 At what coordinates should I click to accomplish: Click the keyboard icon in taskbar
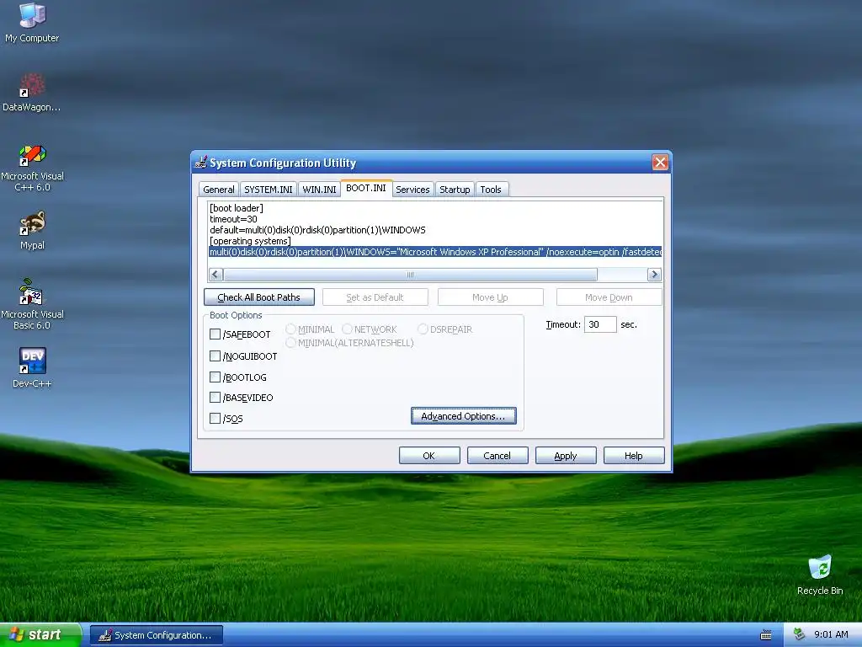click(766, 635)
